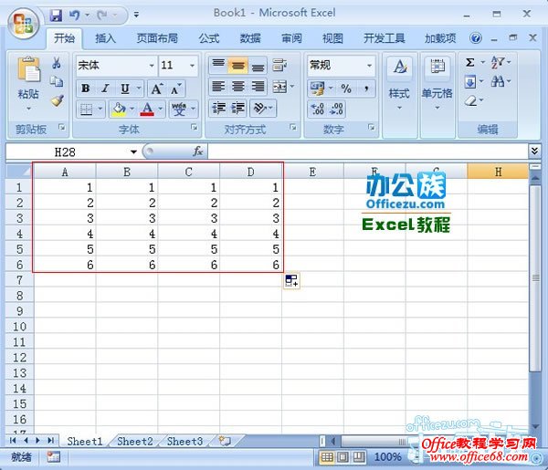This screenshot has width=548, height=470.
Task: Undo the last action
Action: pyautogui.click(x=74, y=15)
